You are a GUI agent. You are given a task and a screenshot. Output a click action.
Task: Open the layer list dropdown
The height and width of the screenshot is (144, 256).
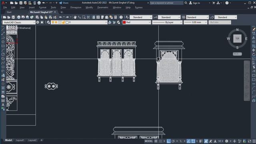tap(79, 22)
